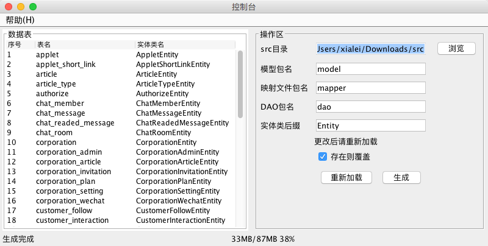
Task: Click the 映射文件包名 mapper input field
Action: pyautogui.click(x=370, y=88)
